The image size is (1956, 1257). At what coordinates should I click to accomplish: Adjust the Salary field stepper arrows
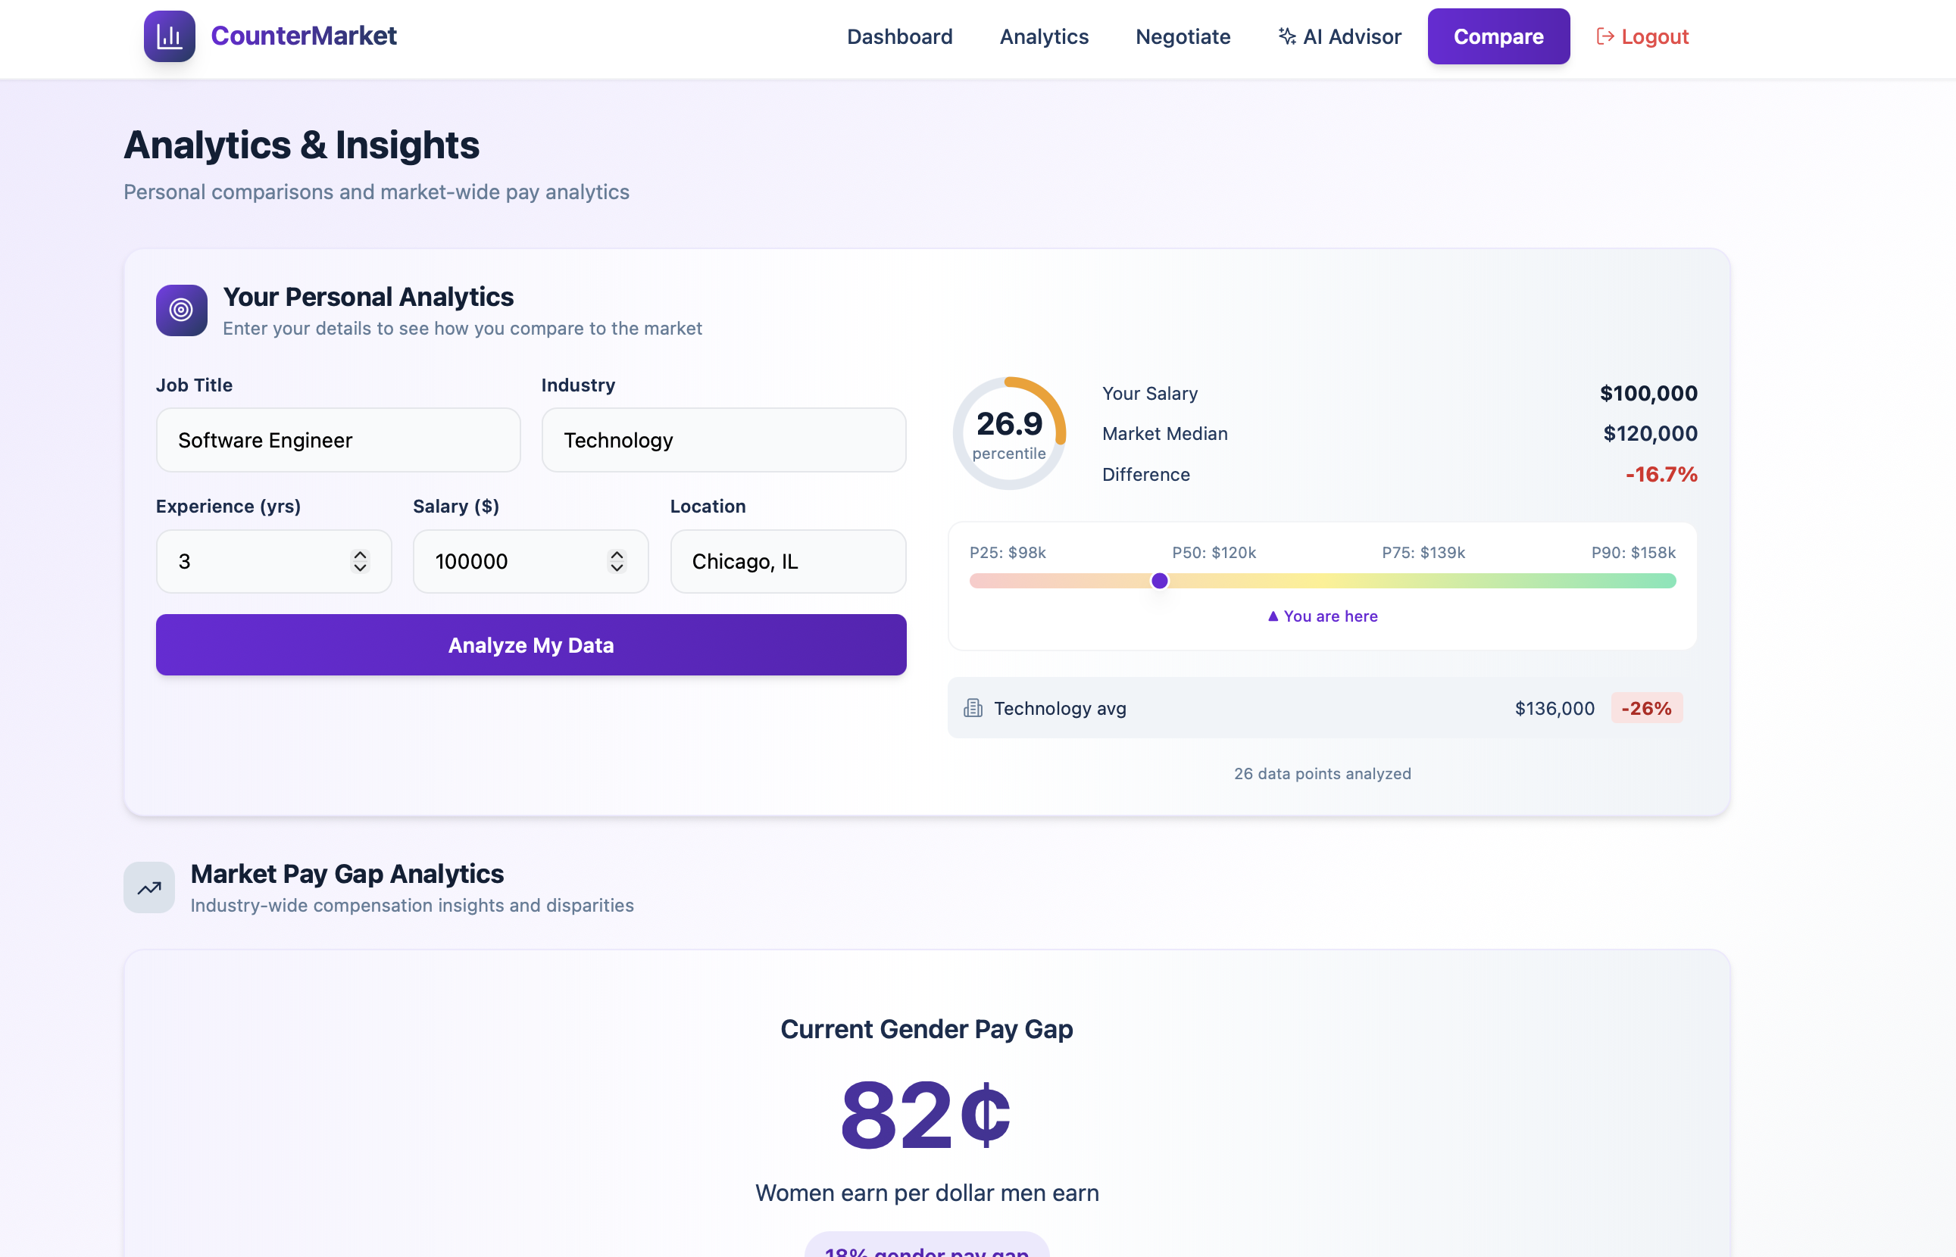617,561
